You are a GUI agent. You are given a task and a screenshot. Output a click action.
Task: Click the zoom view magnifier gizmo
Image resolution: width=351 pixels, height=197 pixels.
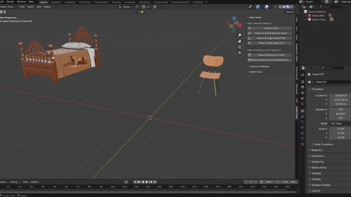[239, 35]
